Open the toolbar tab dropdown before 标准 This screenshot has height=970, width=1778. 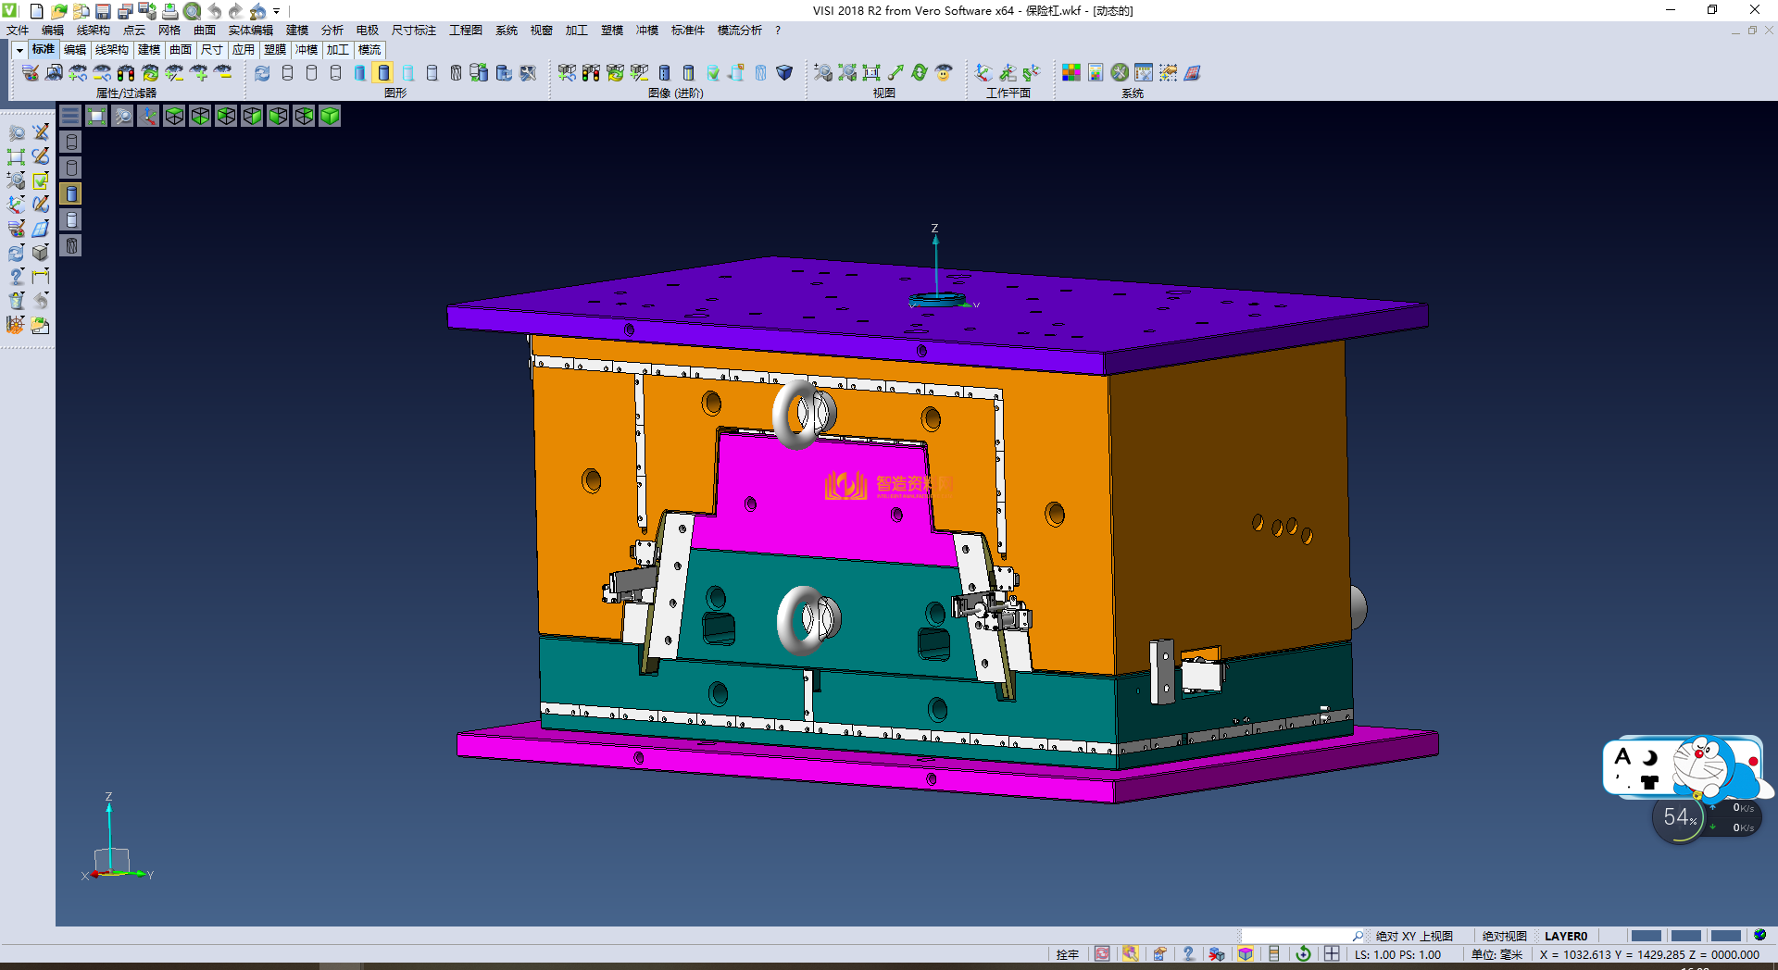tap(19, 50)
